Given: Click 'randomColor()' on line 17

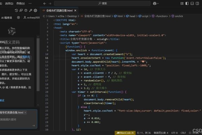Looking at the screenshot, I should coord(94,81).
